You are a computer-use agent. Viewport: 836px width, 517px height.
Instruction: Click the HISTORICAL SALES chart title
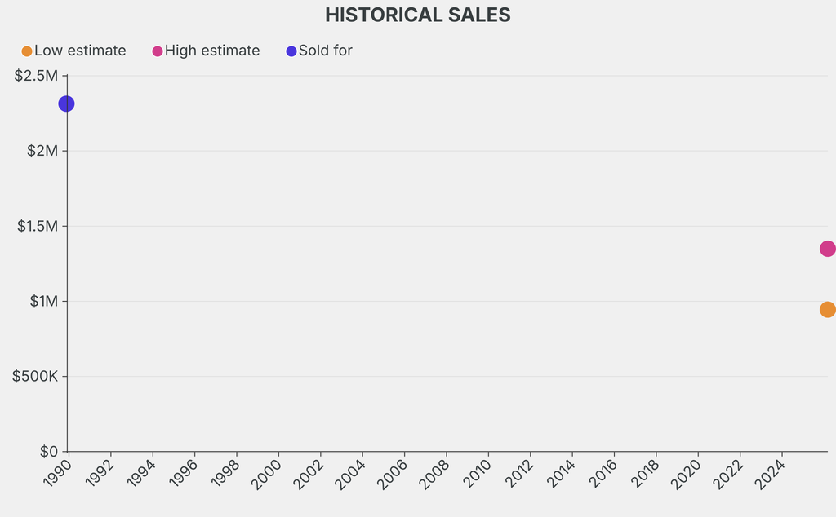(418, 15)
